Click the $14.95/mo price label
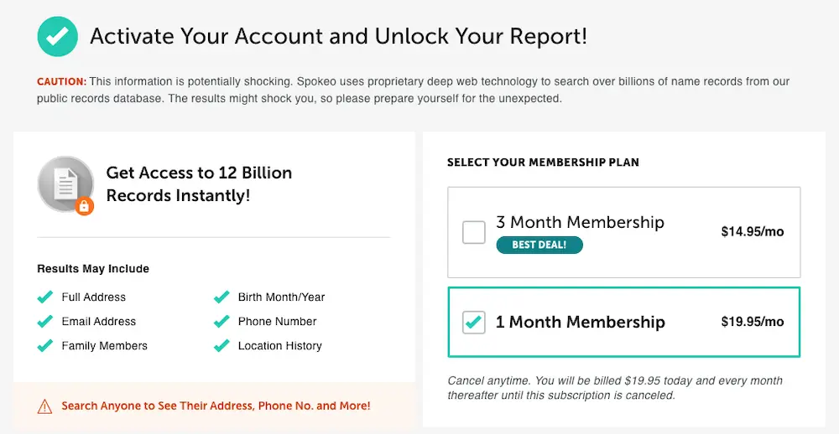 click(753, 231)
